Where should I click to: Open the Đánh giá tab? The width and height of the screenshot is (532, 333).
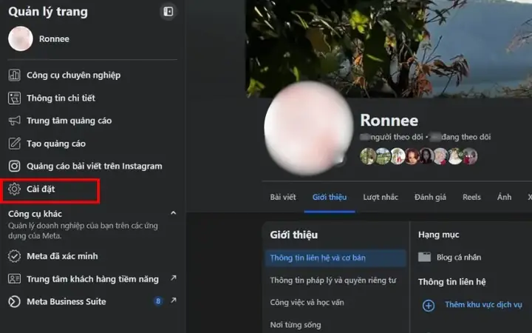pos(430,197)
